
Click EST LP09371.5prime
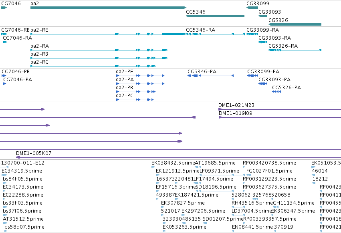(x=219, y=171)
